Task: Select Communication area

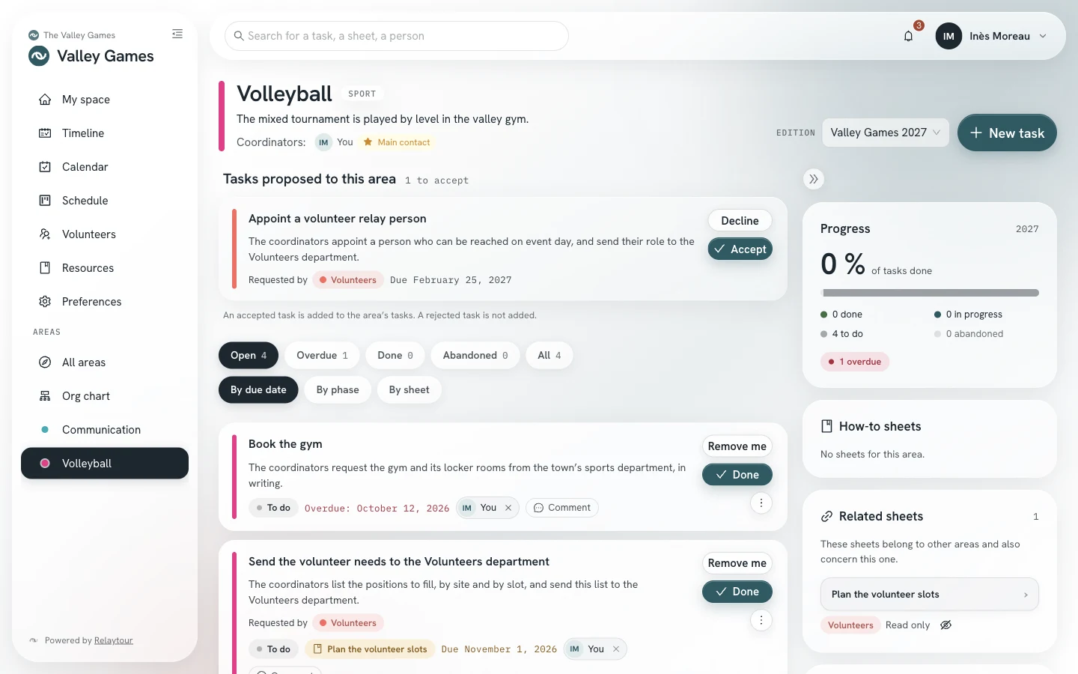Action: coord(105,430)
